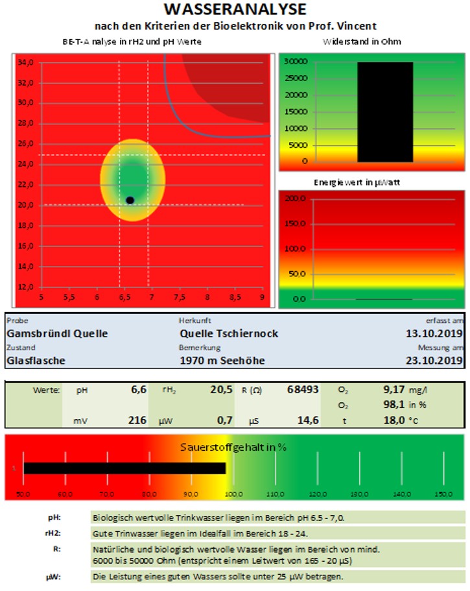
Task: Select the pH value 6,6 cell
Action: click(x=138, y=391)
